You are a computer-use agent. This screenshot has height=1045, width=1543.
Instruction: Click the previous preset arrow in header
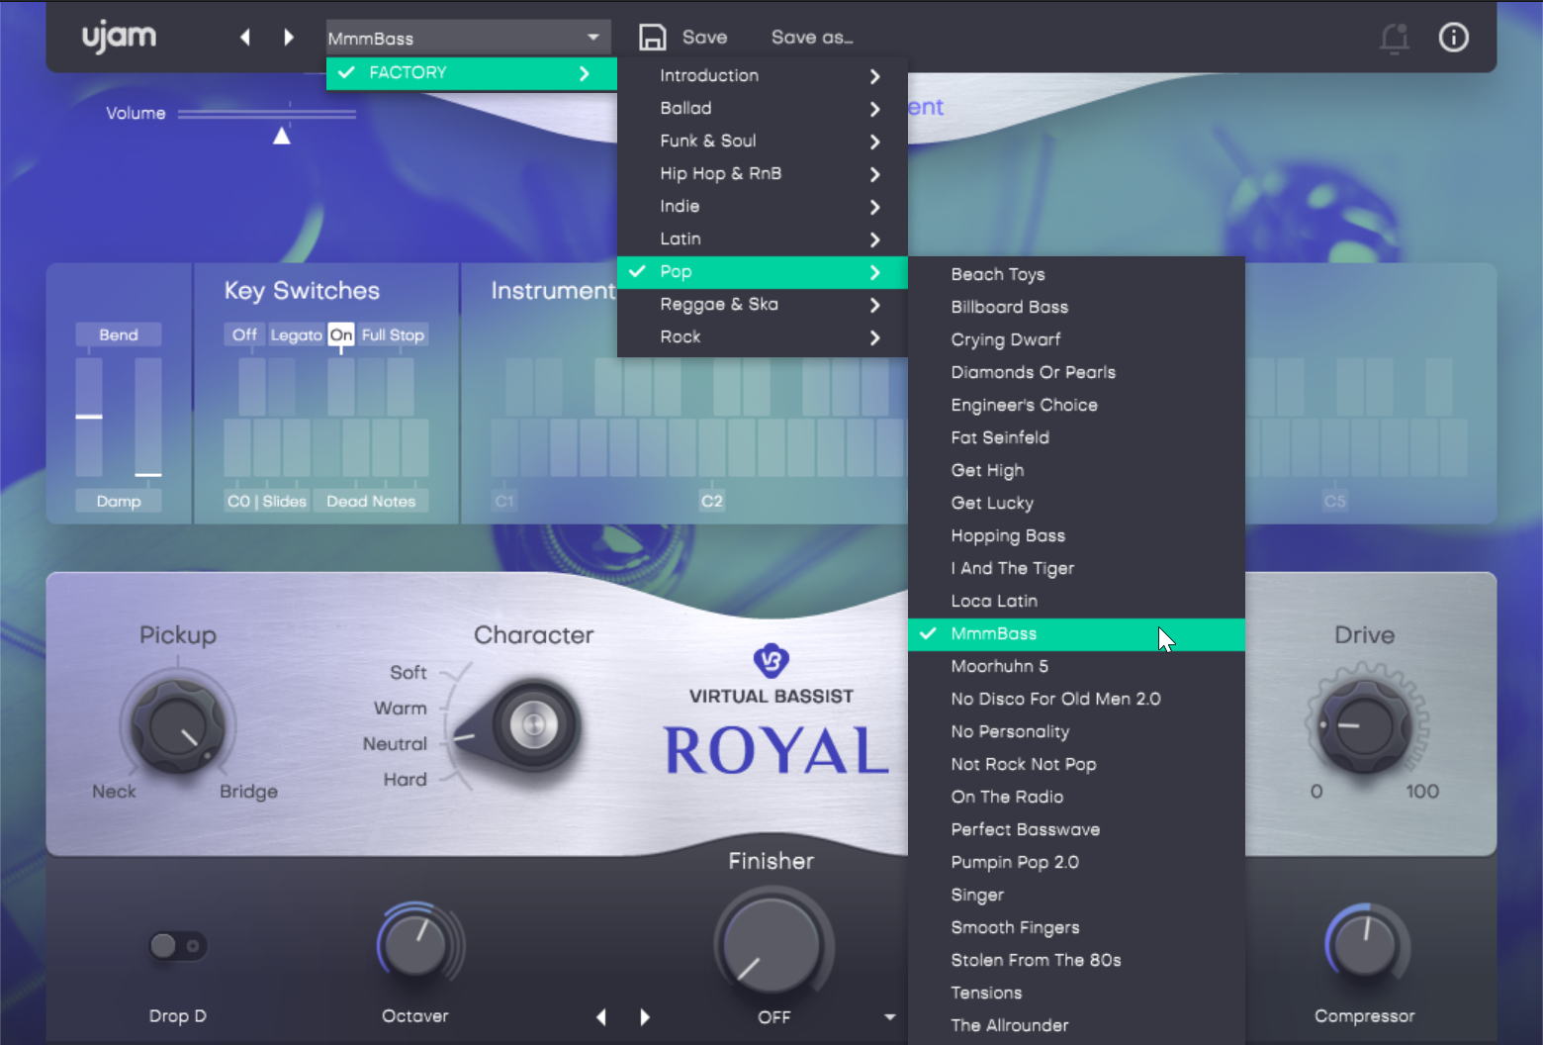(x=245, y=38)
